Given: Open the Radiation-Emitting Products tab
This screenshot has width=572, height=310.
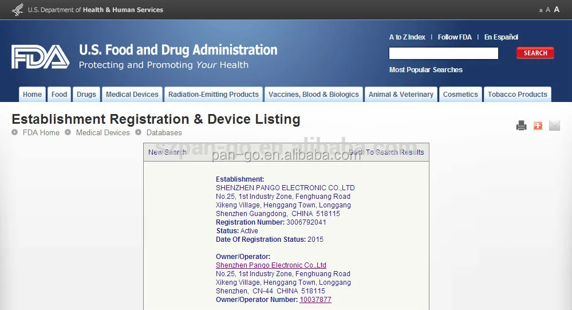Looking at the screenshot, I should point(214,94).
